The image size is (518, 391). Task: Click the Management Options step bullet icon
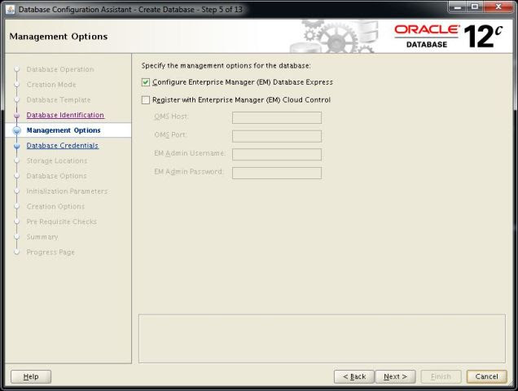16,130
